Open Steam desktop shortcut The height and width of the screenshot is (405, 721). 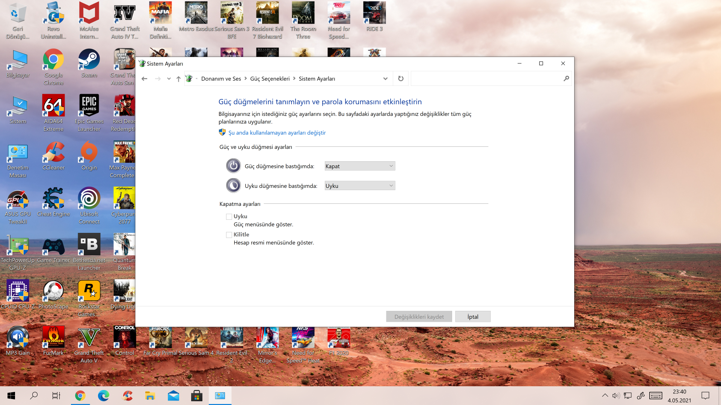pyautogui.click(x=89, y=64)
